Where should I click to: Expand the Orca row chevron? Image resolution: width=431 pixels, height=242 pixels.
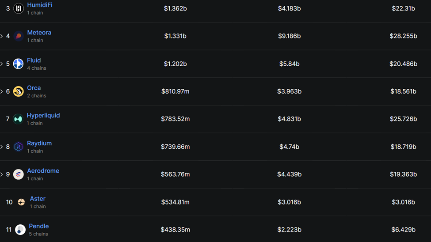click(2, 91)
